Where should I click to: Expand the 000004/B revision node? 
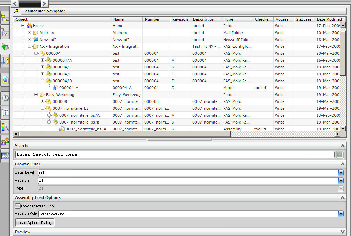tap(43, 67)
